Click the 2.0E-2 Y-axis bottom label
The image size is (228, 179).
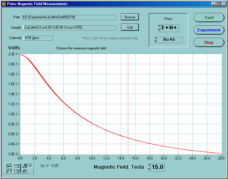tap(13, 154)
